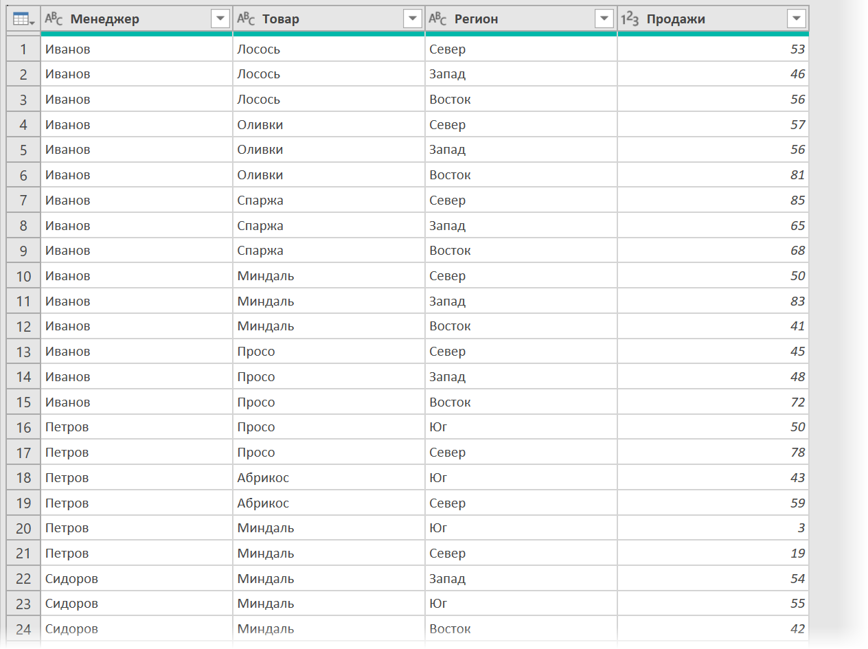Select the Товар column header

(x=329, y=19)
